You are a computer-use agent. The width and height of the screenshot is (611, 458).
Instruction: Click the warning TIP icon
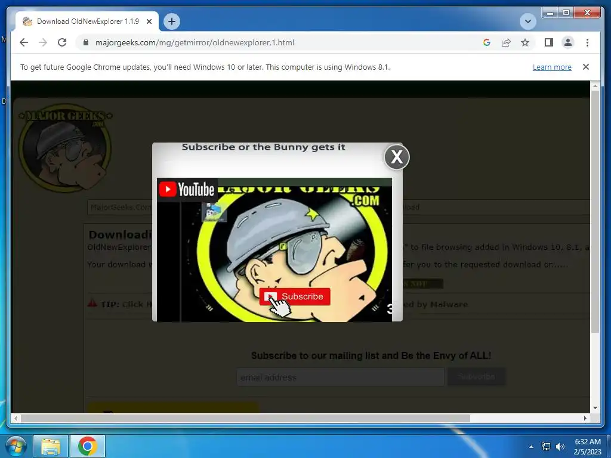coord(92,302)
